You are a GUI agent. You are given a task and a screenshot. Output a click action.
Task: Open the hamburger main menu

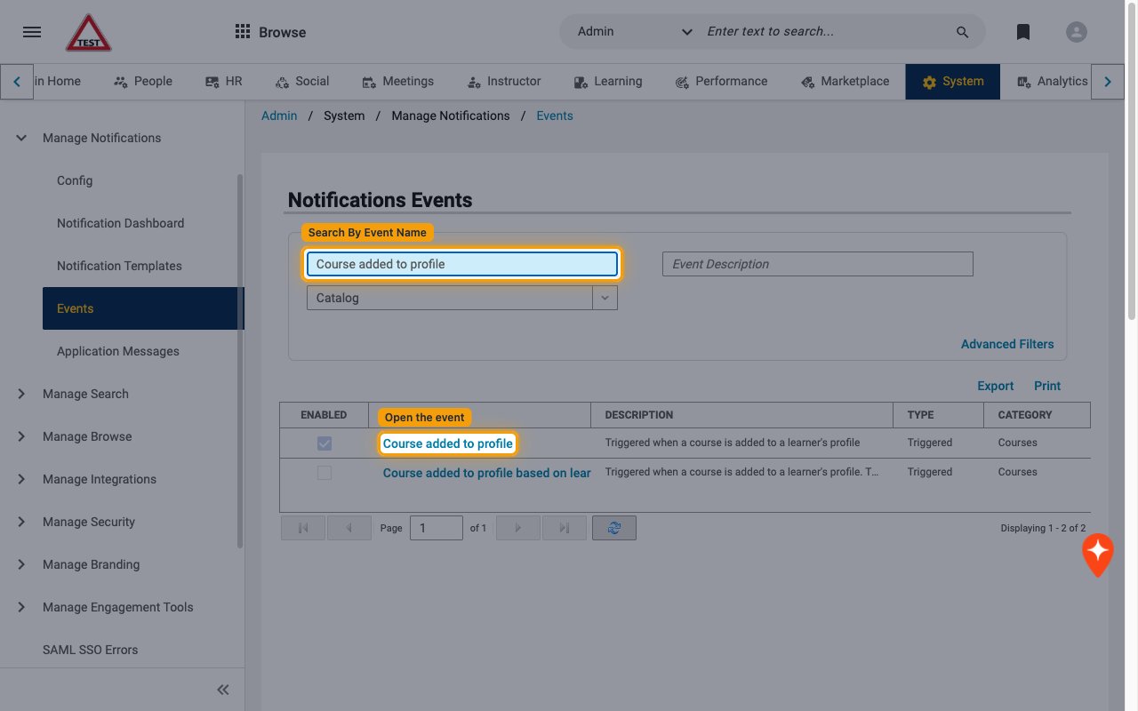pyautogui.click(x=32, y=32)
